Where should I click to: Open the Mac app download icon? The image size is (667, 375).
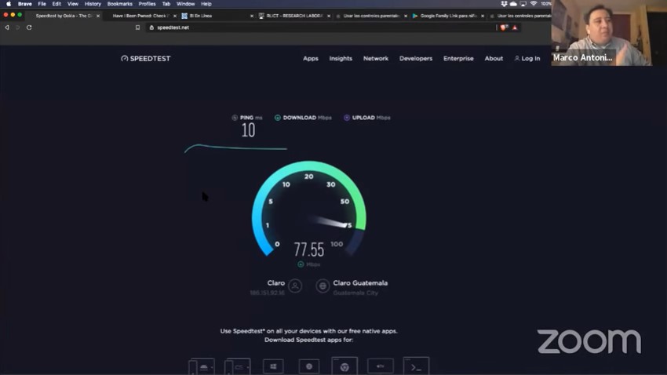tap(309, 366)
